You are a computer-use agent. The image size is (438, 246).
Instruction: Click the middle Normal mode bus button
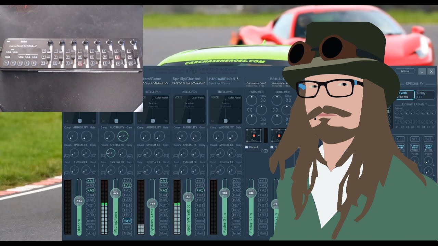(x=415, y=147)
